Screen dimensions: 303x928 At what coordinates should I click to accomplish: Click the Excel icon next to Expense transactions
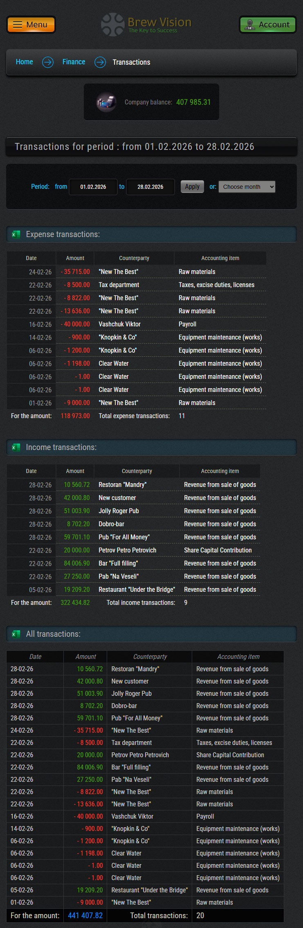coord(15,235)
